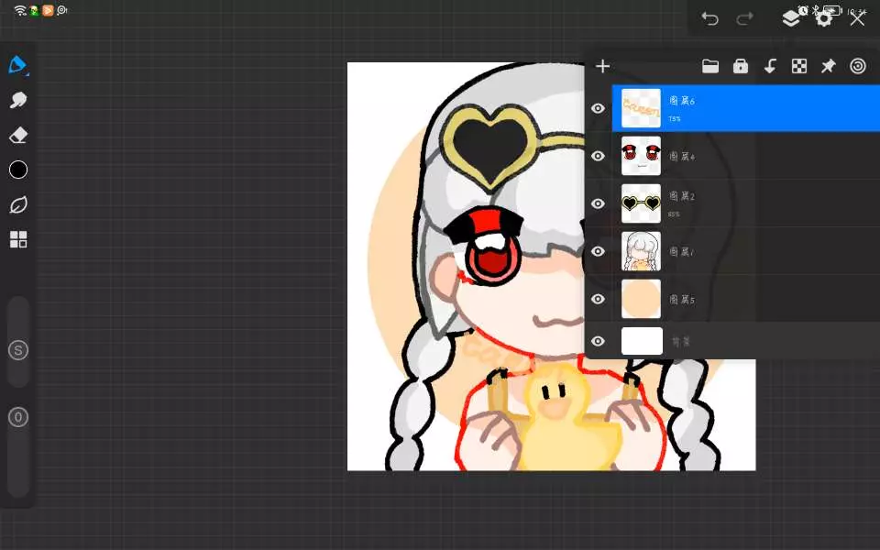880x550 pixels.
Task: Click the brush size S slider handle
Action: pyautogui.click(x=18, y=350)
